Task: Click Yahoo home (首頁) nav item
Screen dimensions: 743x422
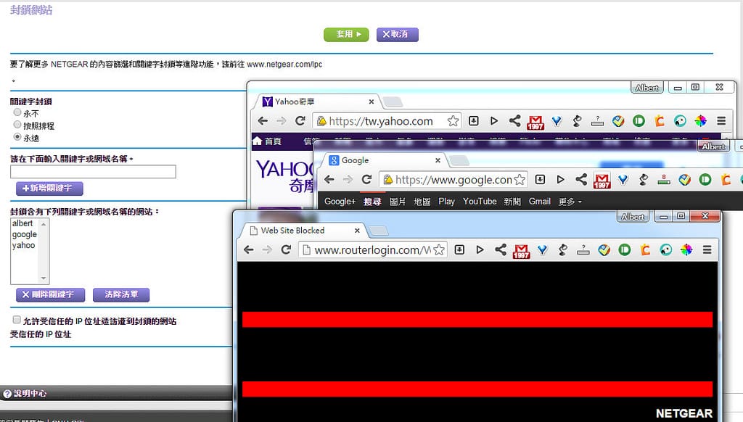Action: (267, 141)
